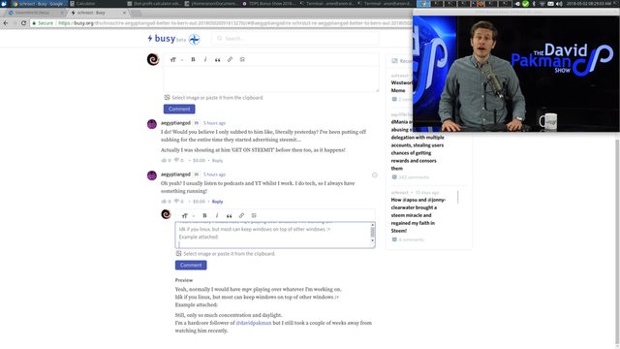Viewport: 620px width, 349px height.
Task: Open aegyptiangod profile from second comment
Action: coord(175,174)
